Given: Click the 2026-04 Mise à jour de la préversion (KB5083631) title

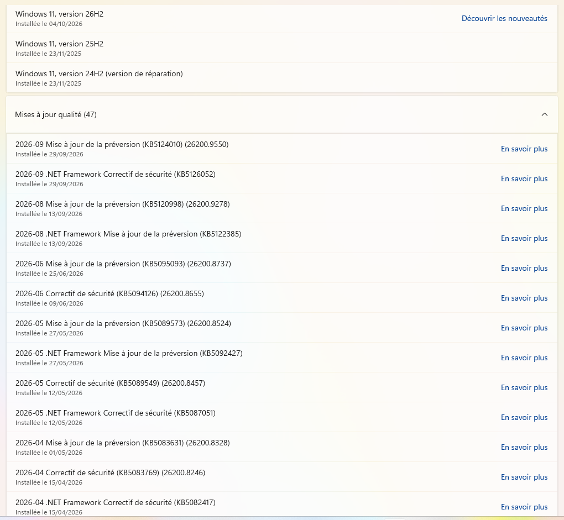Looking at the screenshot, I should [123, 443].
